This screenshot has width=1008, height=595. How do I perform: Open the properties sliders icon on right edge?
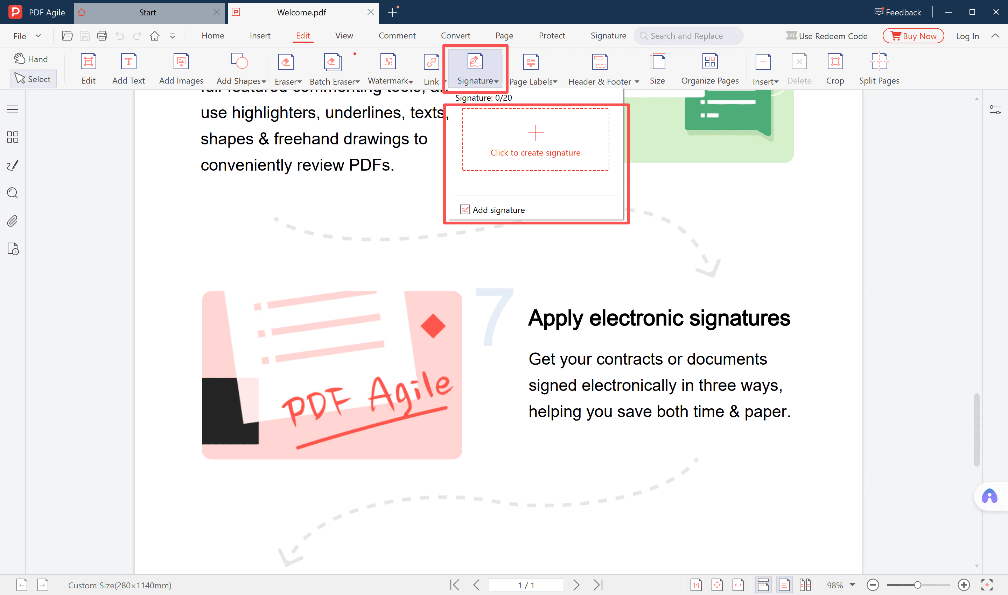pos(995,109)
